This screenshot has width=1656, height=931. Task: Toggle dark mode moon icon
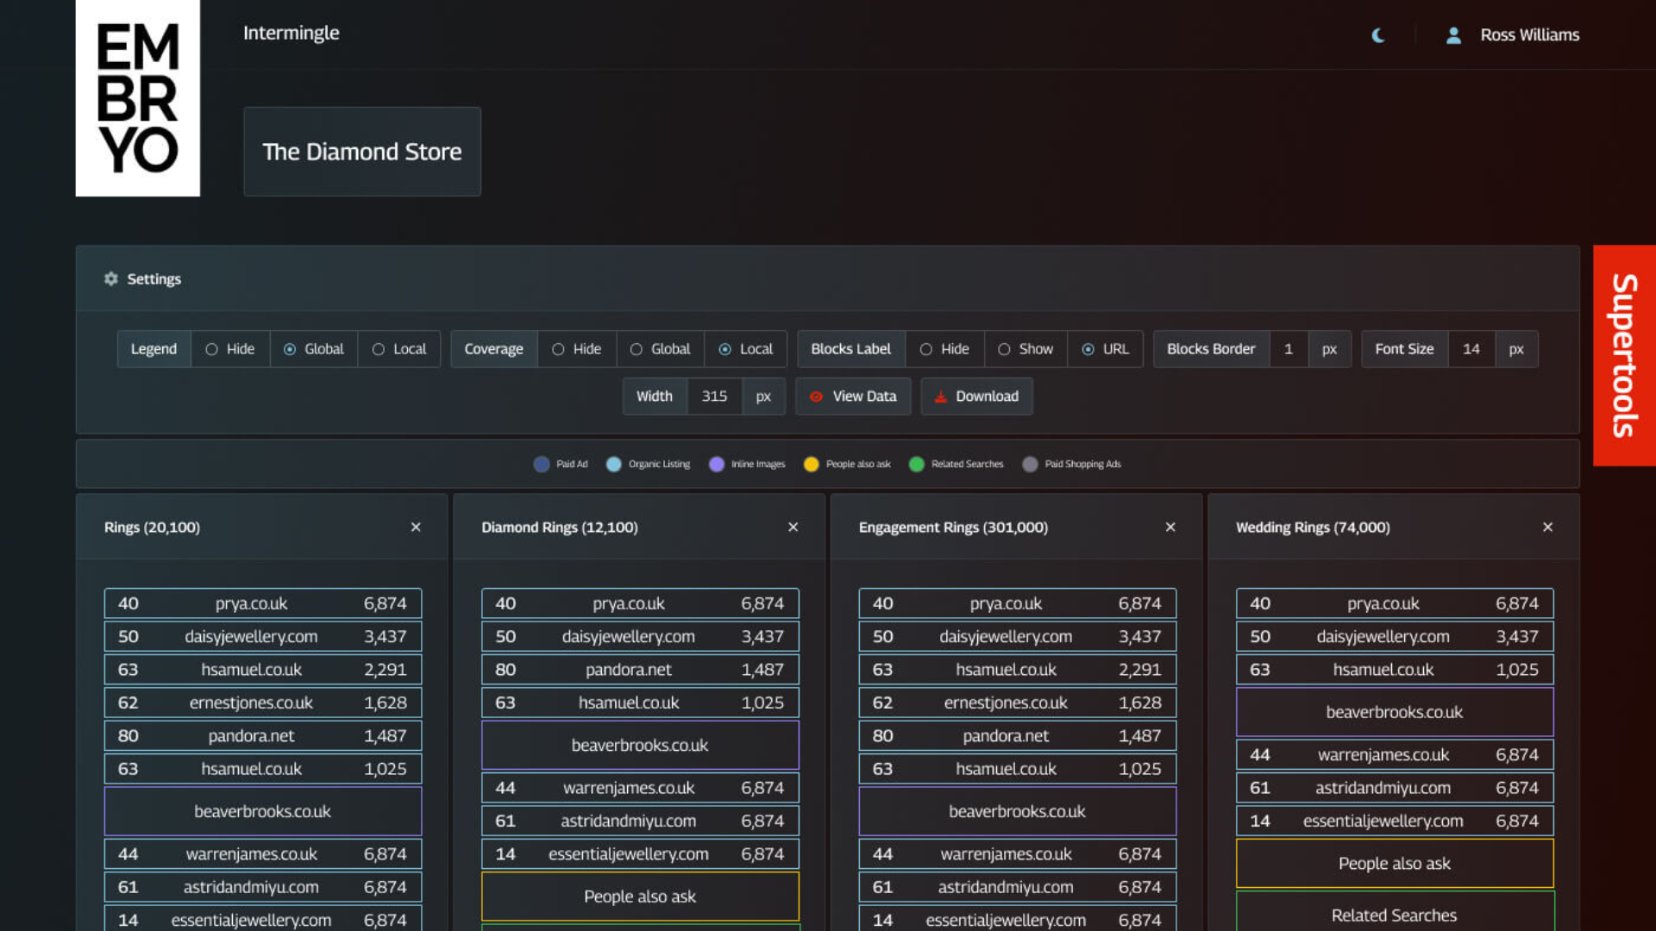1378,35
